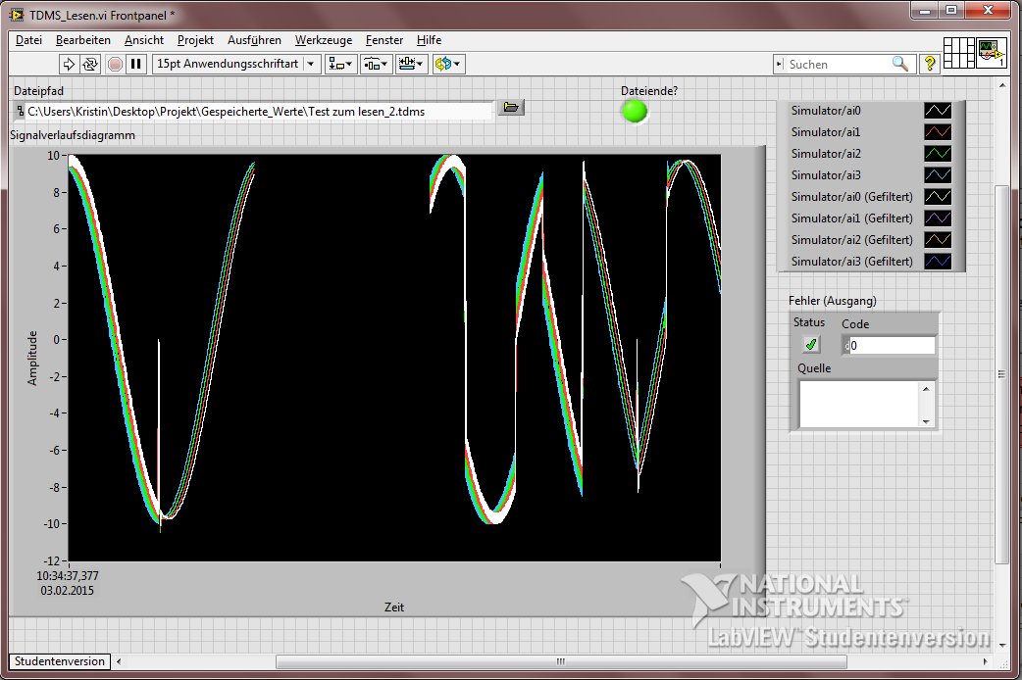The image size is (1022, 680).
Task: Click the Pause execution button
Action: click(x=136, y=64)
